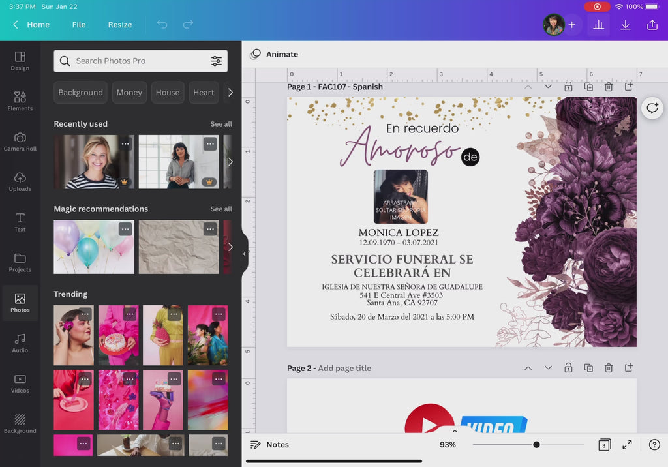Delete Page 1

pyautogui.click(x=609, y=87)
